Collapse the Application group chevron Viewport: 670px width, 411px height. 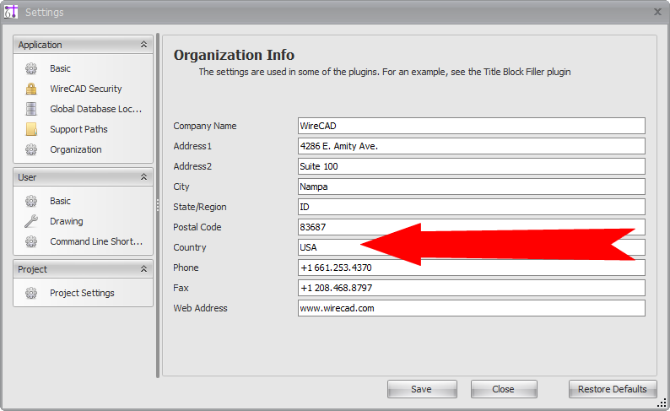click(144, 45)
